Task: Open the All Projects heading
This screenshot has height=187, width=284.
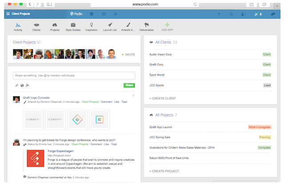Action: [x=164, y=115]
